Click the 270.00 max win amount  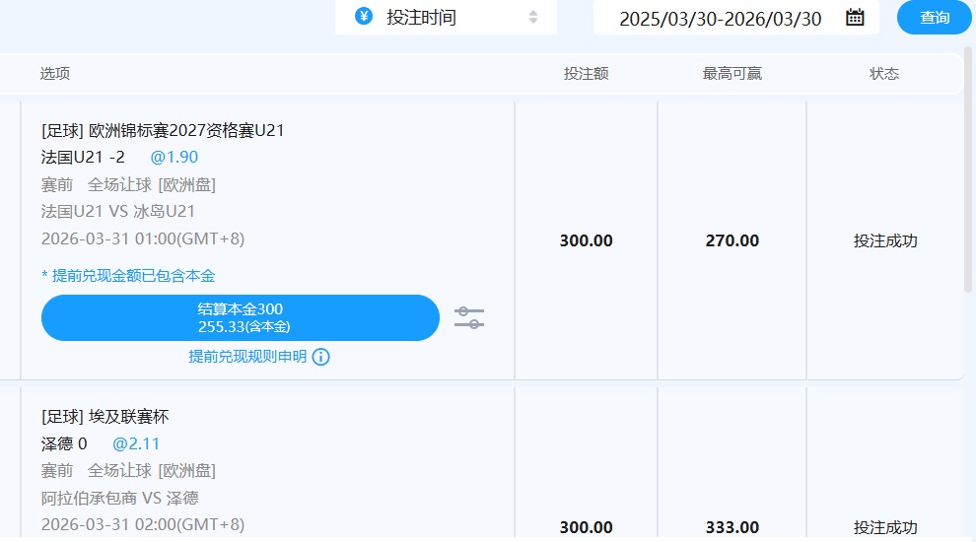(732, 240)
